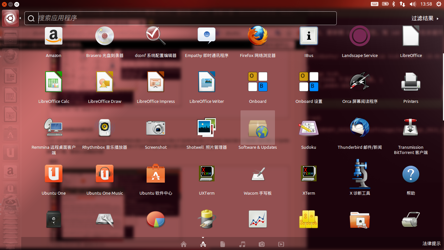Open the battery power statistics application
The height and width of the screenshot is (250, 444).
[207, 219]
